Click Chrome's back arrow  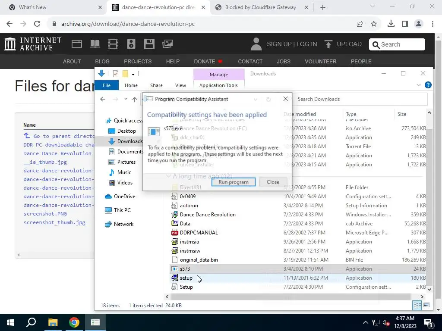[x=9, y=24]
